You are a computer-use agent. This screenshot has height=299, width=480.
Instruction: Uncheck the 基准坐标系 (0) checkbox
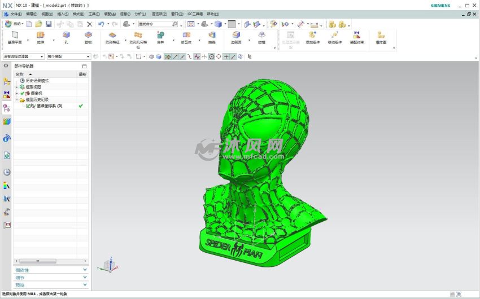[x=28, y=106]
